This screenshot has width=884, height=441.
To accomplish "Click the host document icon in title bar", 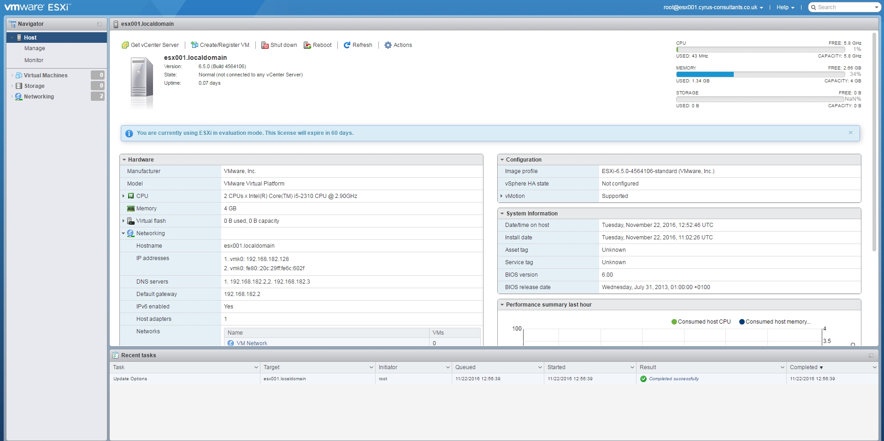I will coord(116,24).
